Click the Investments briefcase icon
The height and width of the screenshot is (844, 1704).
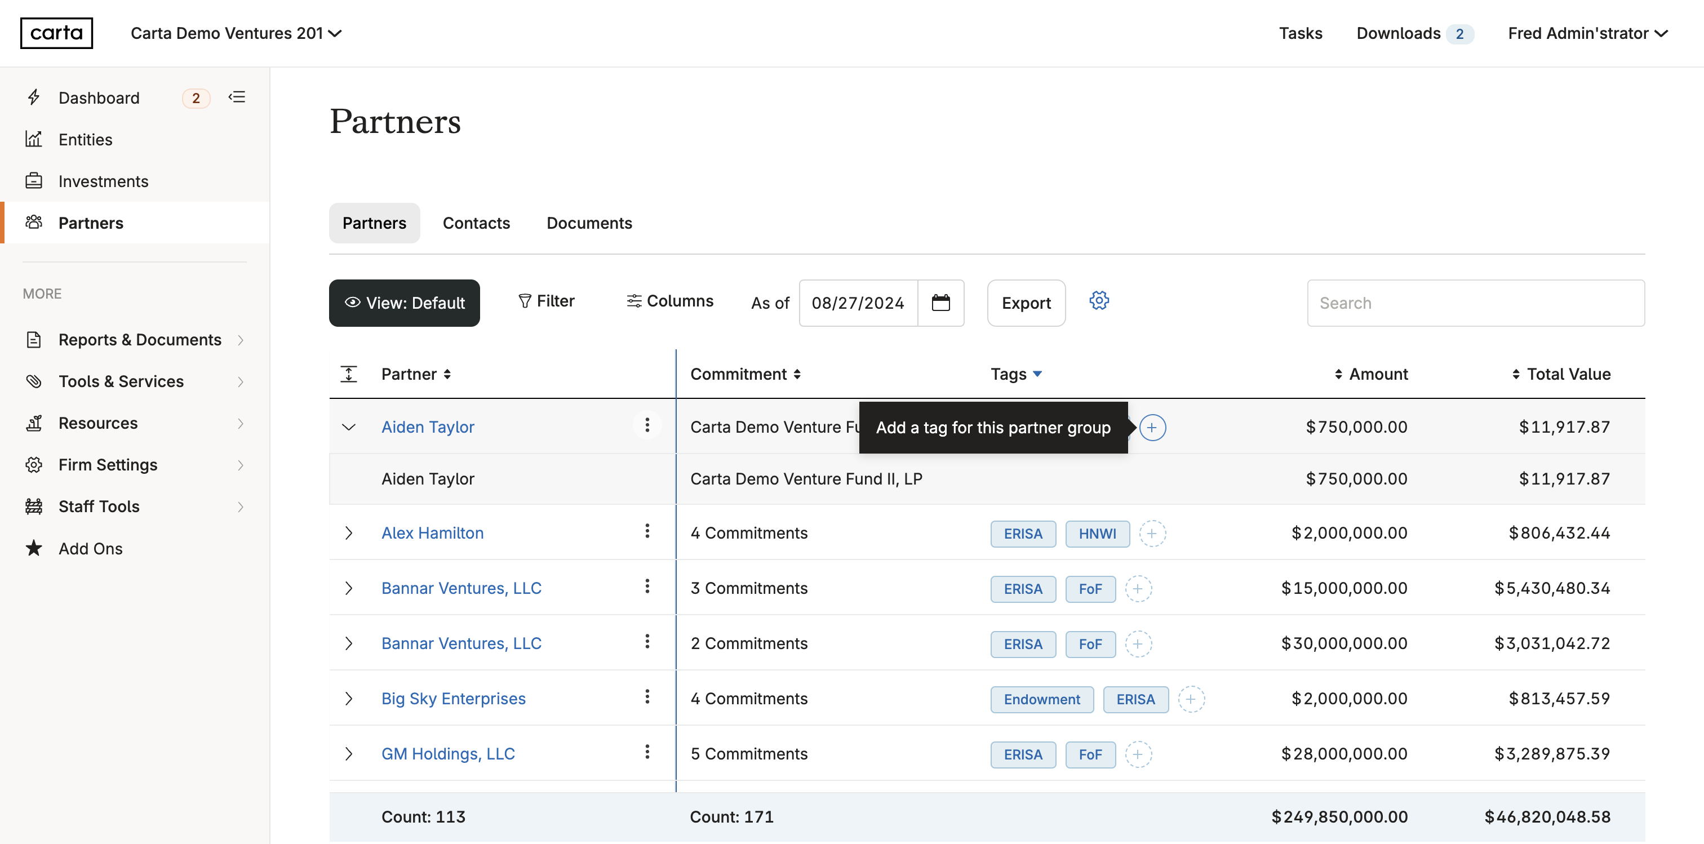(x=34, y=180)
